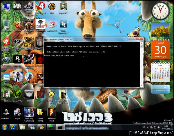Open the GRID racing game shortcut

[29, 96]
